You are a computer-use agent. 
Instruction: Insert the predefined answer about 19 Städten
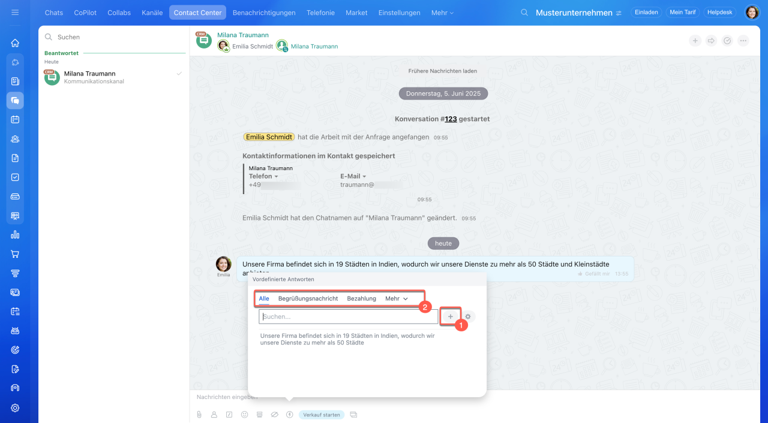[348, 339]
